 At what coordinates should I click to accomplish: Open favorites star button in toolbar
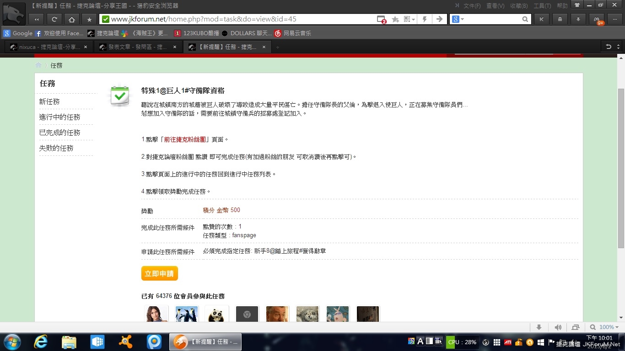click(89, 19)
